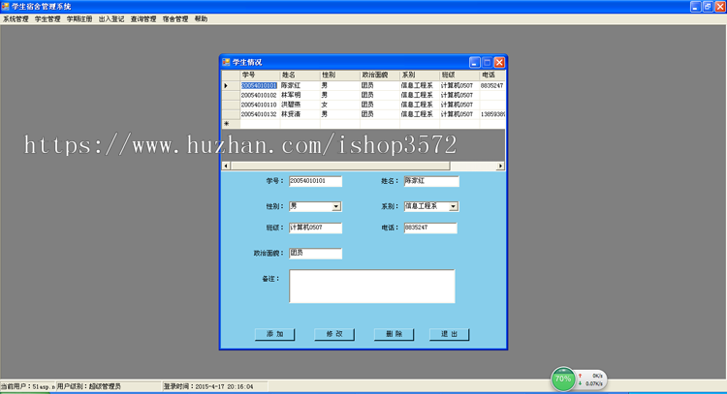Click phone number cell 8835247 in grid
Screen dimensions: 727x394
pyautogui.click(x=492, y=85)
